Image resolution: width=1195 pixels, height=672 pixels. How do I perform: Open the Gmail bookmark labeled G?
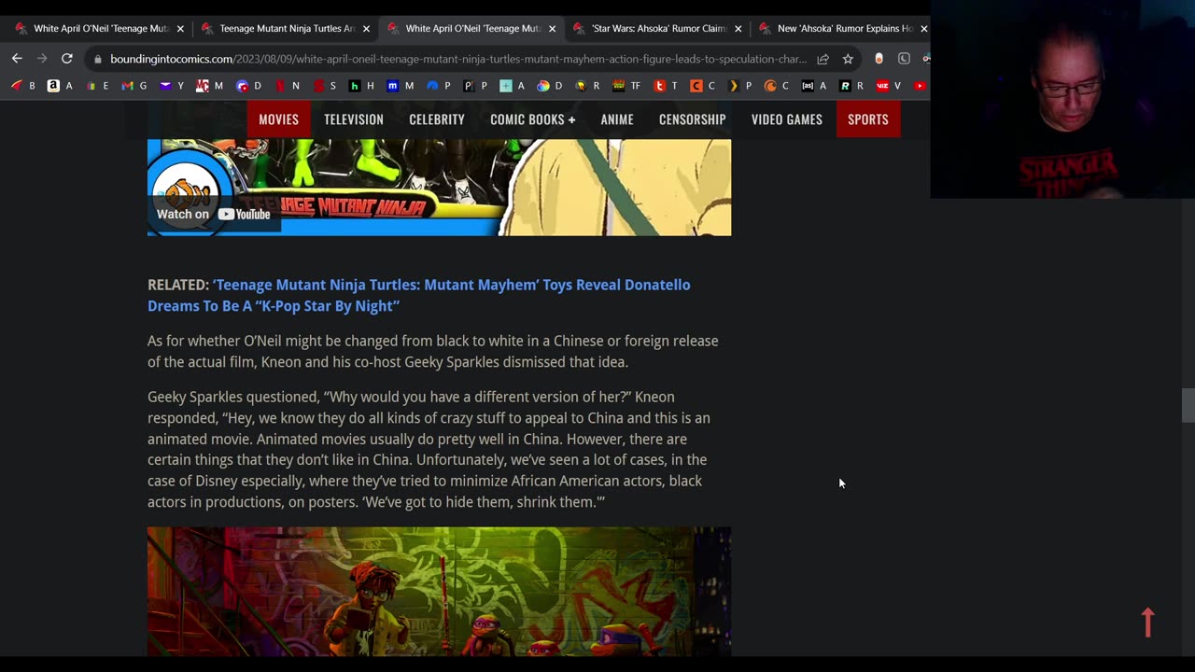133,86
